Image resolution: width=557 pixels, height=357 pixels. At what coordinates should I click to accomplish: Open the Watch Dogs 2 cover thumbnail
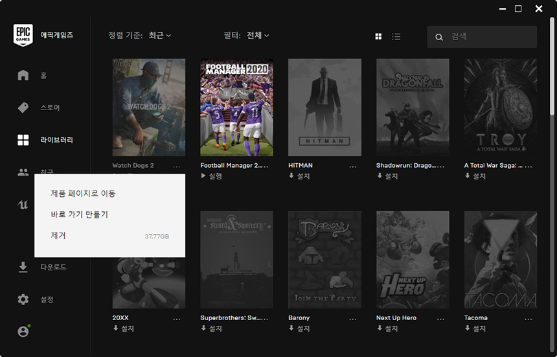pyautogui.click(x=149, y=108)
